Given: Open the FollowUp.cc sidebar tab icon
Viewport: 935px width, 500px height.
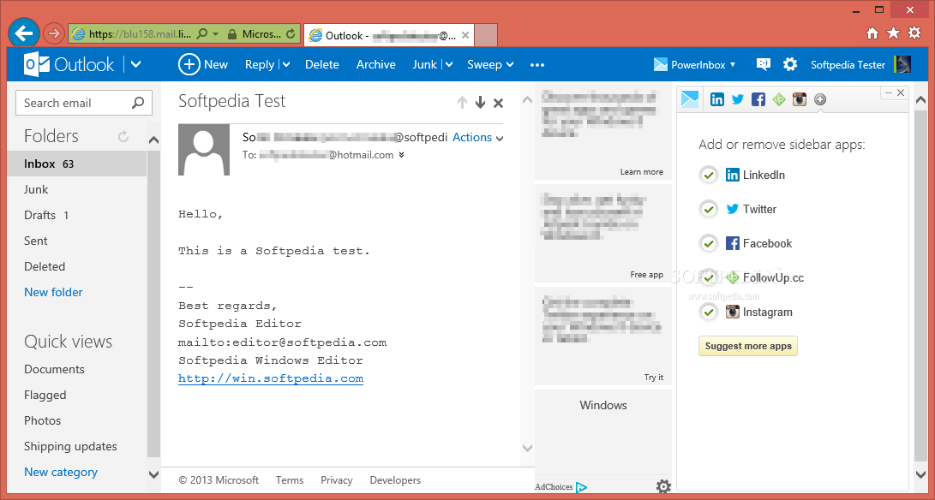Looking at the screenshot, I should pyautogui.click(x=779, y=100).
